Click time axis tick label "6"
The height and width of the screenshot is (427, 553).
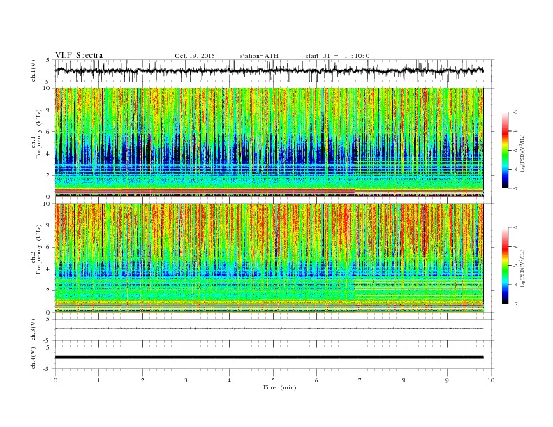coord(316,380)
